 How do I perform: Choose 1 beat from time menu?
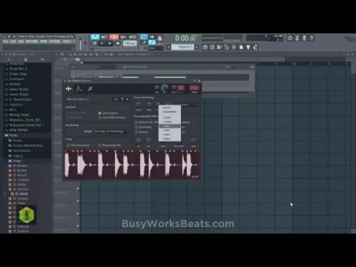(x=169, y=117)
